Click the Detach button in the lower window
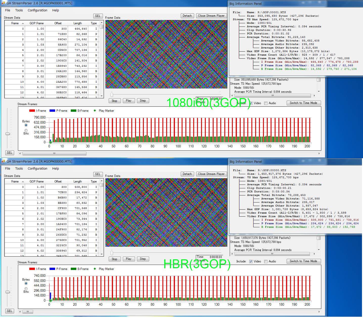Image resolution: width=363 pixels, height=318 pixels. [187, 174]
